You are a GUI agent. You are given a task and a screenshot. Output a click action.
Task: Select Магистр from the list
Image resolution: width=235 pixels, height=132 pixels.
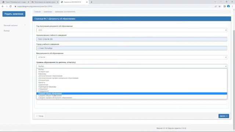pos(132,82)
